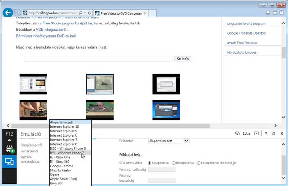288x186 pixels.
Task: Refresh the page with reload icon
Action: coord(90,13)
